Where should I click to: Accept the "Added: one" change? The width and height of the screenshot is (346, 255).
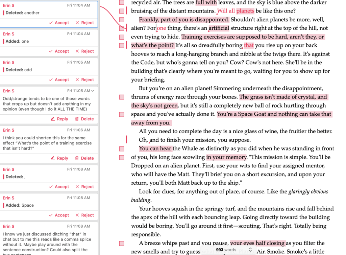[x=59, y=51]
